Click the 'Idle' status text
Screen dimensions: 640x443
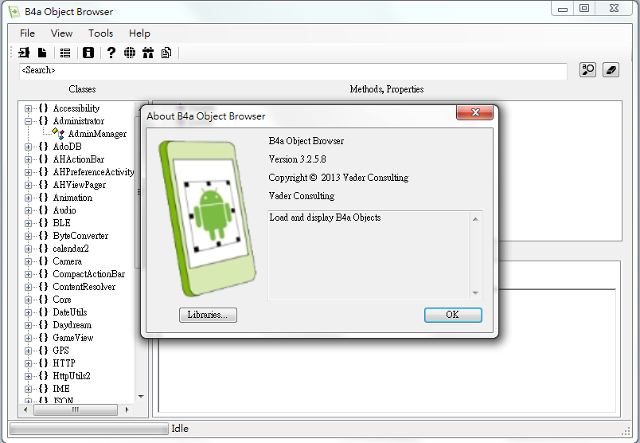[180, 429]
